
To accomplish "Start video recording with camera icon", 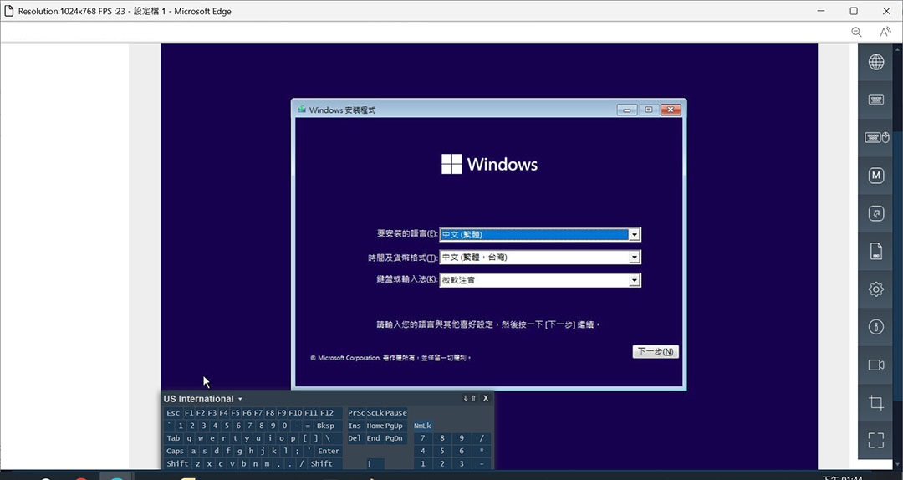I will 876,365.
